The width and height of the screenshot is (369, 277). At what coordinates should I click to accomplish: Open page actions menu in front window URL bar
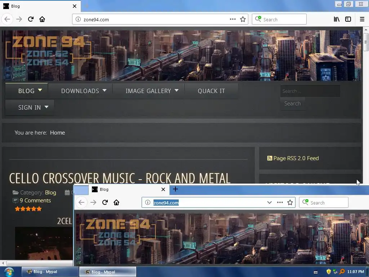pos(280,202)
